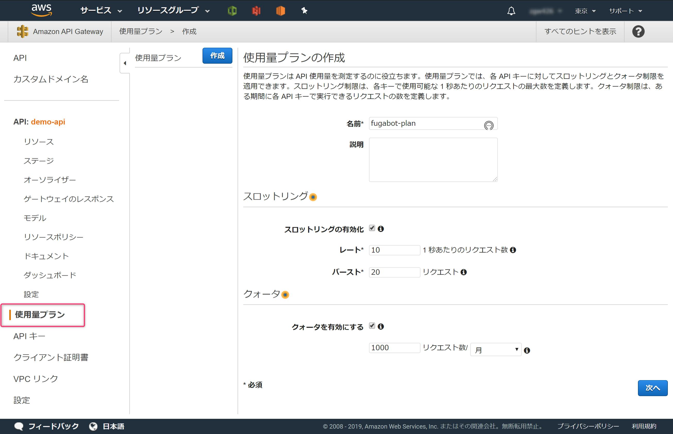Viewport: 673px width, 434px height.
Task: Click the pushpin icon in the header
Action: click(304, 11)
